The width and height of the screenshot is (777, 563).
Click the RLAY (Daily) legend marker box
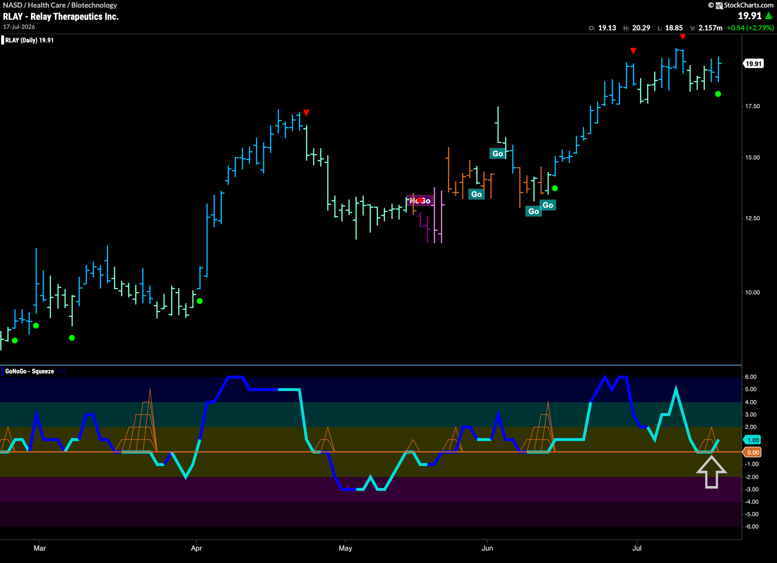(3, 40)
